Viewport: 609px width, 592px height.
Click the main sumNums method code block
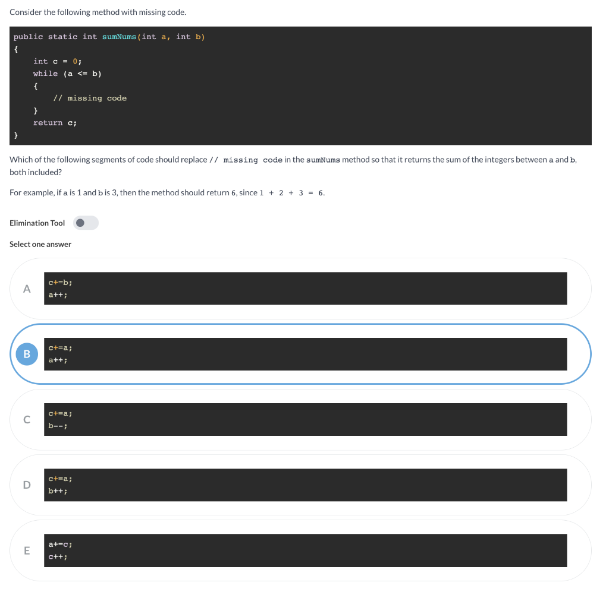click(x=300, y=85)
